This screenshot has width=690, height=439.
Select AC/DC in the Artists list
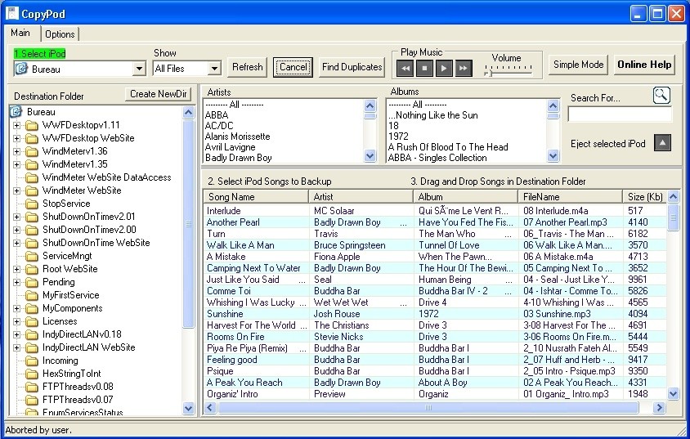pos(219,126)
